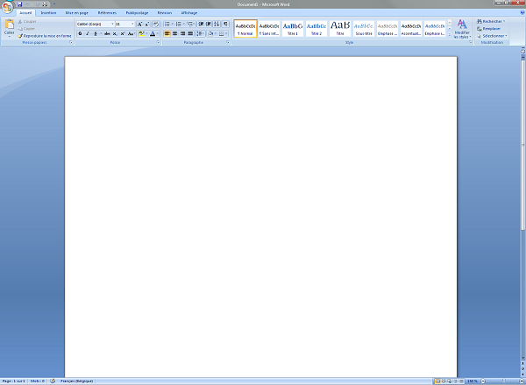Click the Office button logo
The image size is (526, 385).
click(x=7, y=7)
